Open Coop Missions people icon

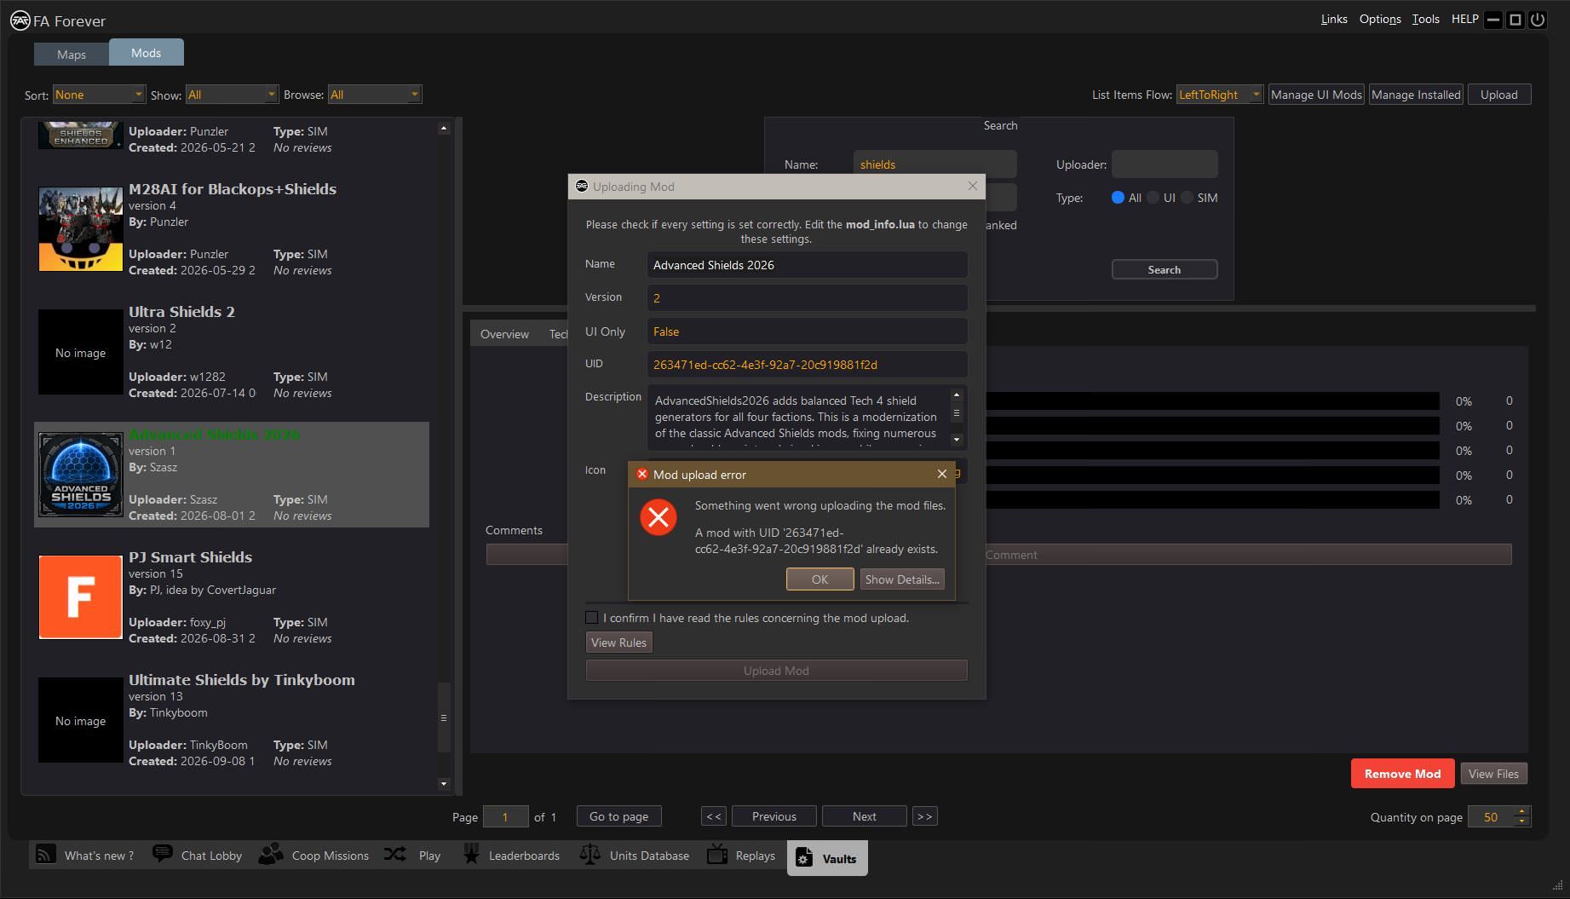[x=271, y=854]
